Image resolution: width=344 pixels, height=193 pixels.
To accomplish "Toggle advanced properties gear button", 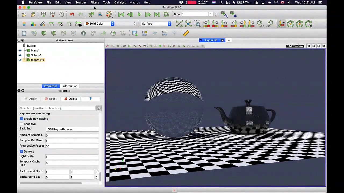I will coord(99,108).
